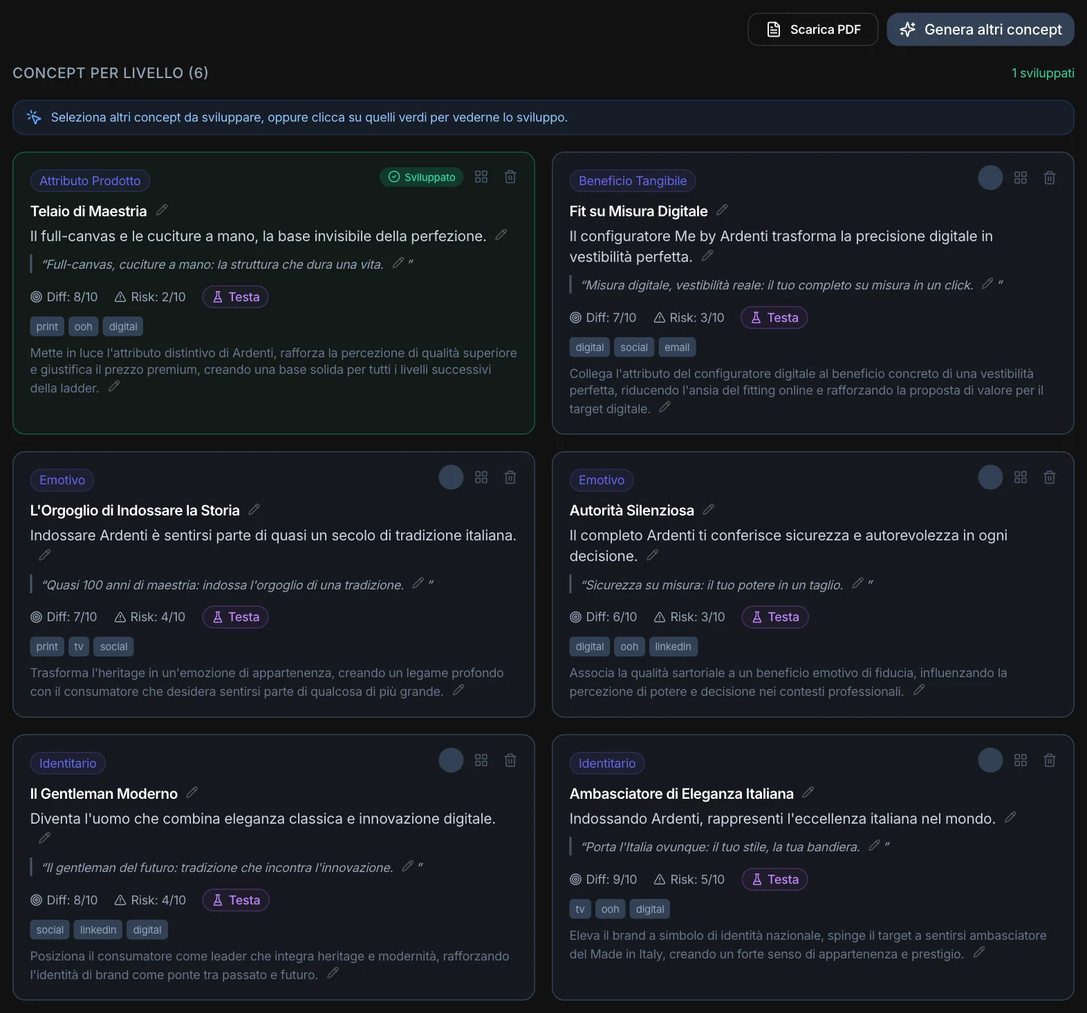Open grid options for Ambasciatore di Eleganza Italiana

coord(1021,760)
